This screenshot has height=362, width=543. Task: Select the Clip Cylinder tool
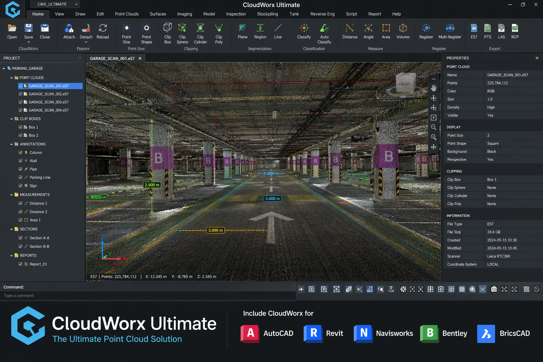click(x=200, y=34)
